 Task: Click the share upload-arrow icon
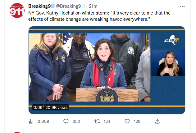pos(157,121)
